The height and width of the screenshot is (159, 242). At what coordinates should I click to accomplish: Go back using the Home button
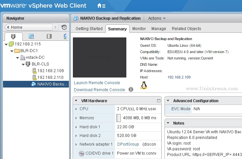pos(28,27)
